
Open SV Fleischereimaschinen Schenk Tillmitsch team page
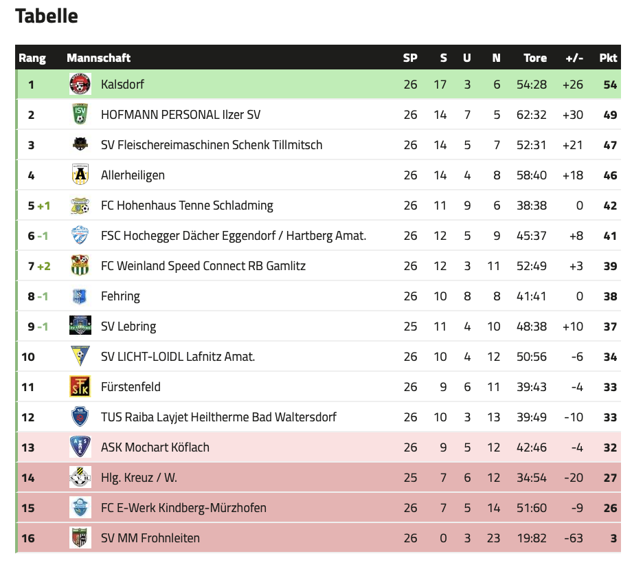212,145
